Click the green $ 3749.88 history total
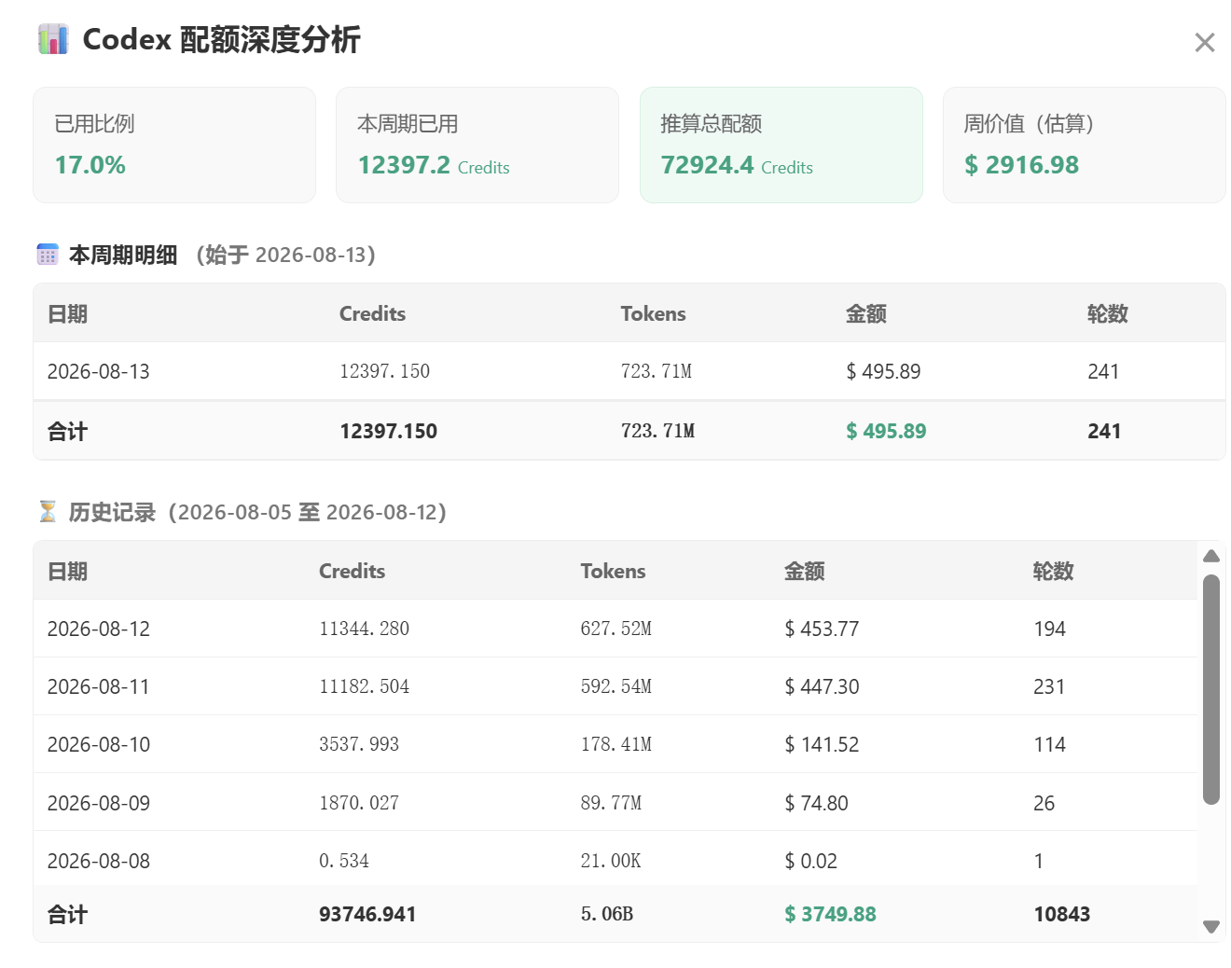 830,914
